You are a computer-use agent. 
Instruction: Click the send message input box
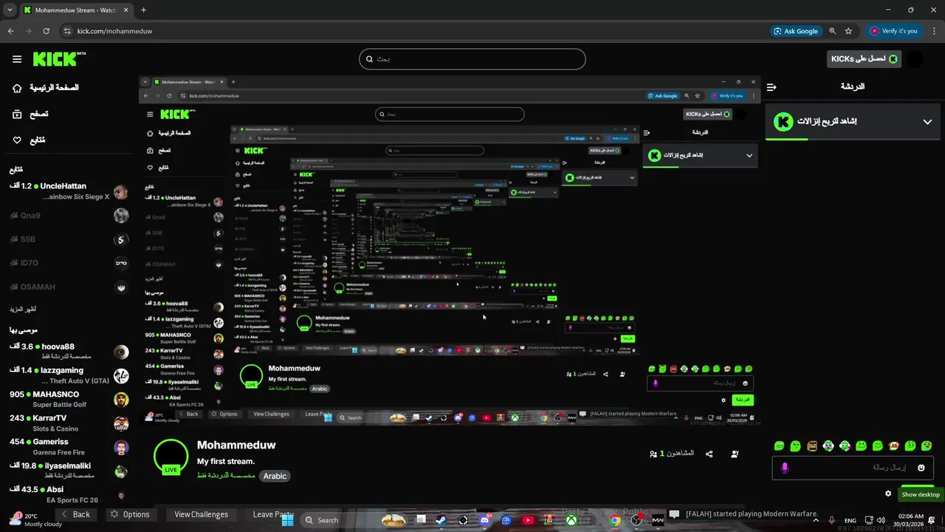853,468
